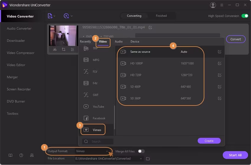Open Merger in sidebar
This screenshot has width=251, height=165.
[12, 77]
